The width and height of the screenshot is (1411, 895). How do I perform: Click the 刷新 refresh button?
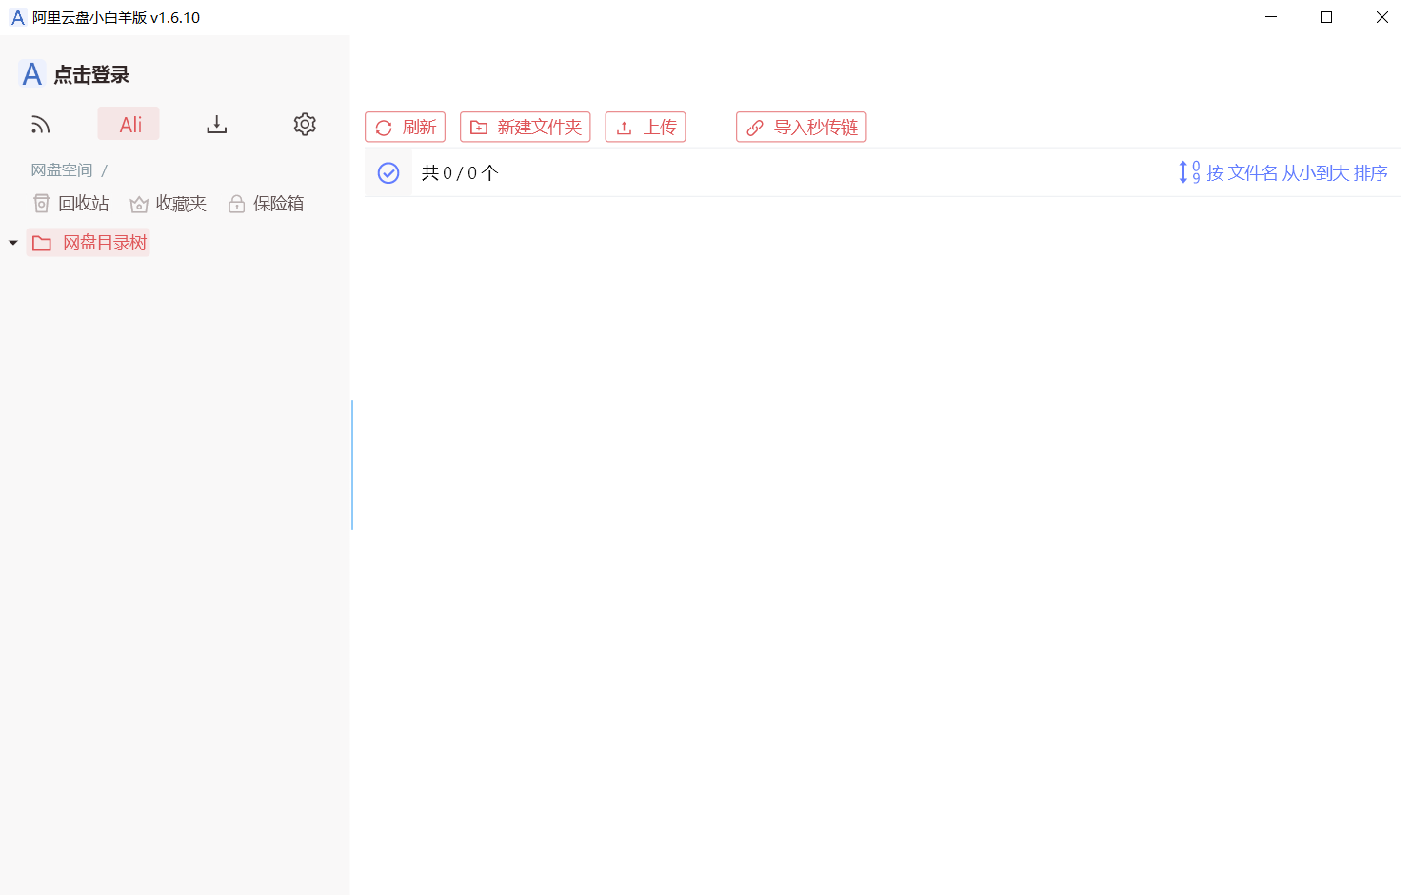click(406, 128)
